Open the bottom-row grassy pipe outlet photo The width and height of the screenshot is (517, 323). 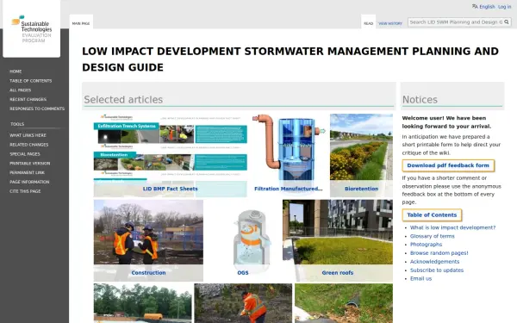(344, 303)
